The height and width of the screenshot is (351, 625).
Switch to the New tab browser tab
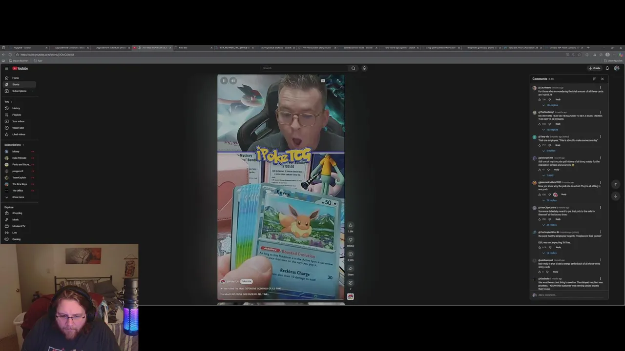point(193,48)
